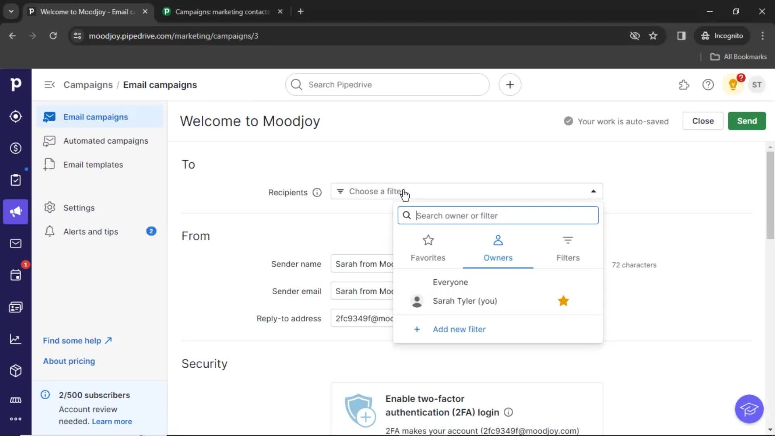Focus Search Pipedrive field
Image resolution: width=775 pixels, height=436 pixels.
click(387, 85)
